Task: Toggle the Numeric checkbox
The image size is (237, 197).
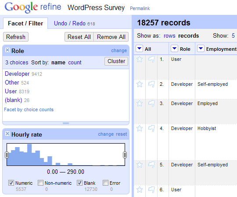Action: pos(11,183)
